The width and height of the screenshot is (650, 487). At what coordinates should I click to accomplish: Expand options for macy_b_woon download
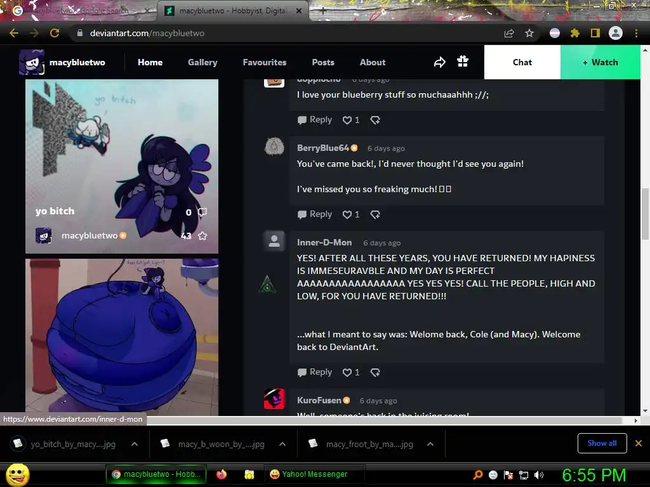282,444
